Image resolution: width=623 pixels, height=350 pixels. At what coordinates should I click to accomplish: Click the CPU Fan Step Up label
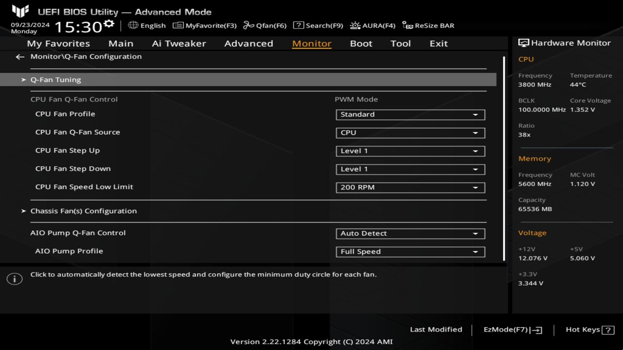pos(68,150)
